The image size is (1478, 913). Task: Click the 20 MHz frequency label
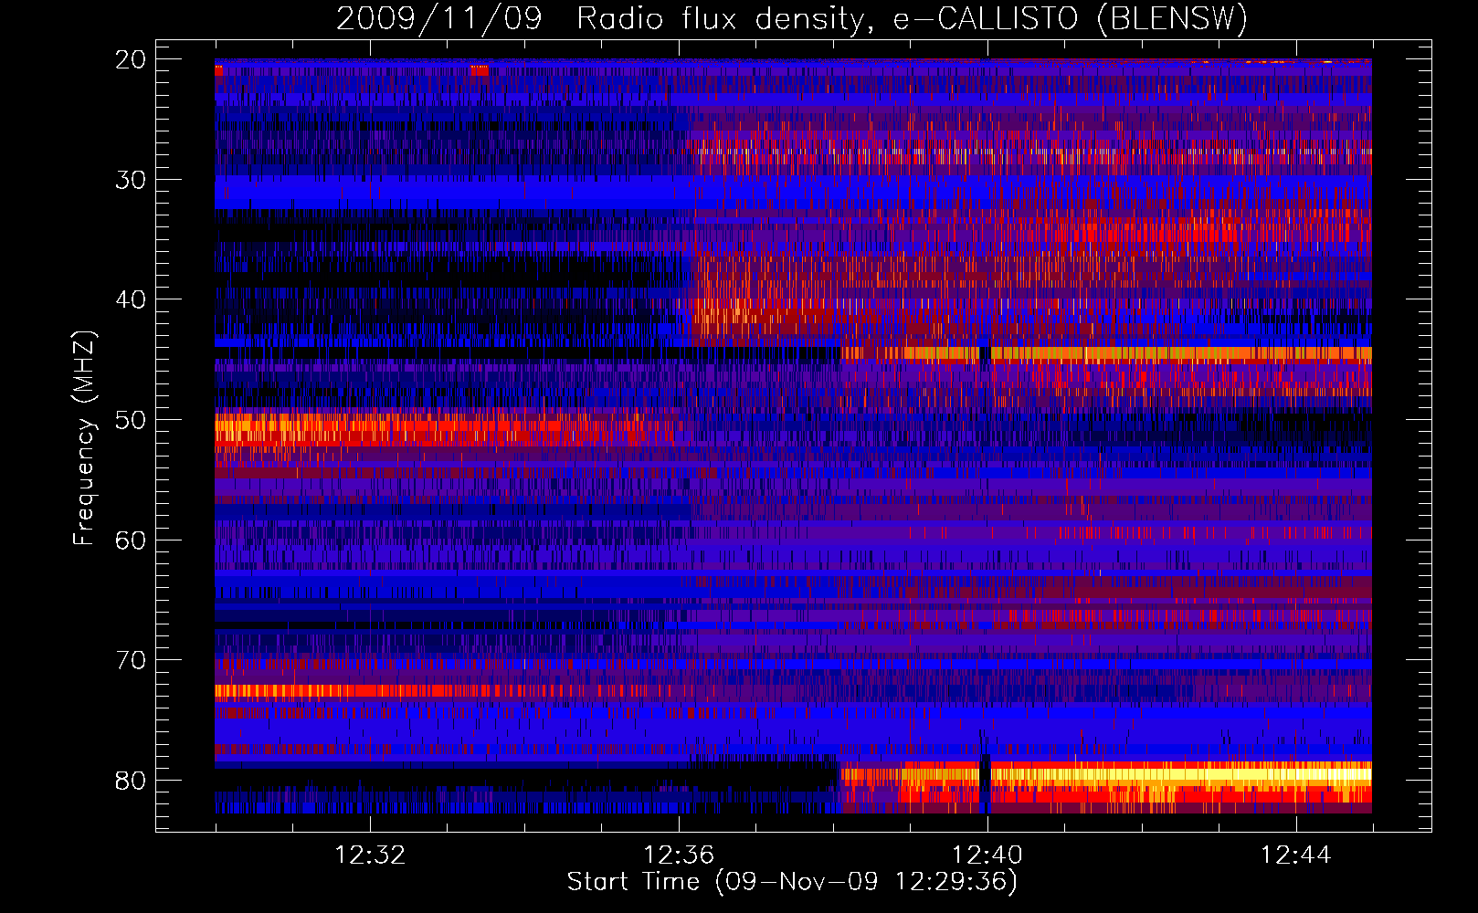131,59
